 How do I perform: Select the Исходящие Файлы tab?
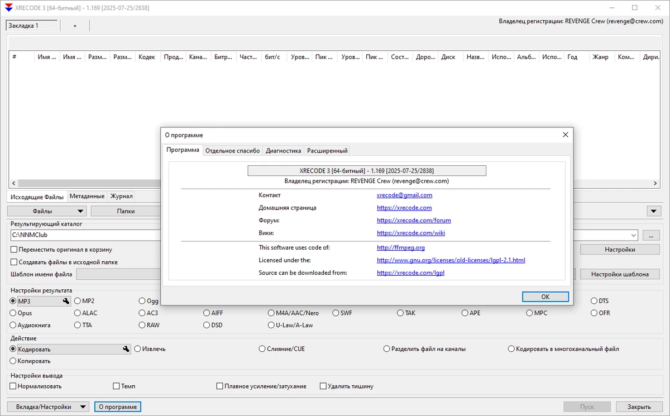click(x=37, y=197)
